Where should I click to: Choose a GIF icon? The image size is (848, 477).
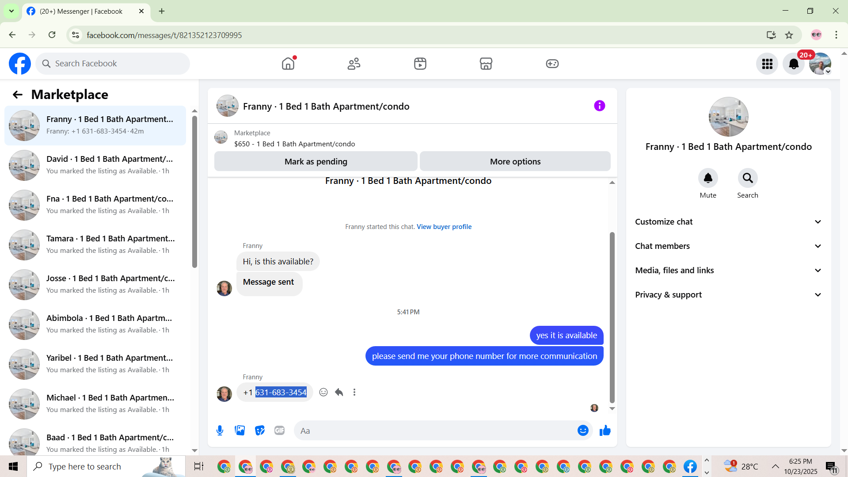pos(279,431)
